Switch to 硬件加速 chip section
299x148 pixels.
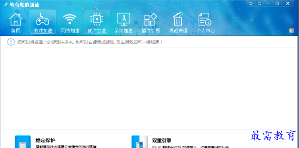pyautogui.click(x=96, y=22)
